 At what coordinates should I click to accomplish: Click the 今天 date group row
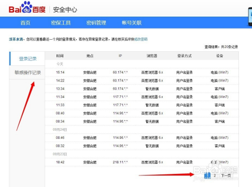click(142, 64)
